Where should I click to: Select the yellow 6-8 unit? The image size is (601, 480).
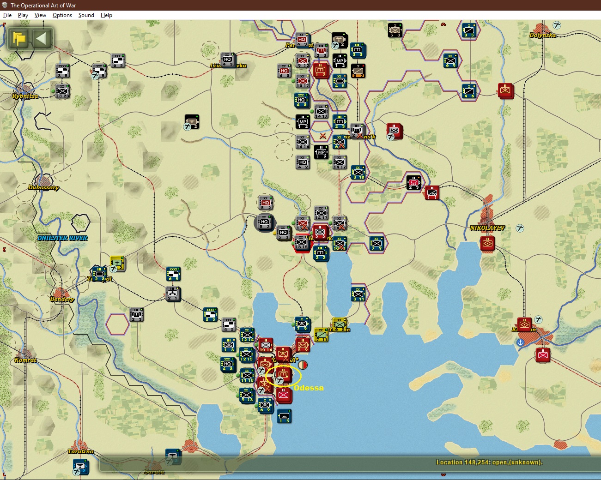point(340,324)
